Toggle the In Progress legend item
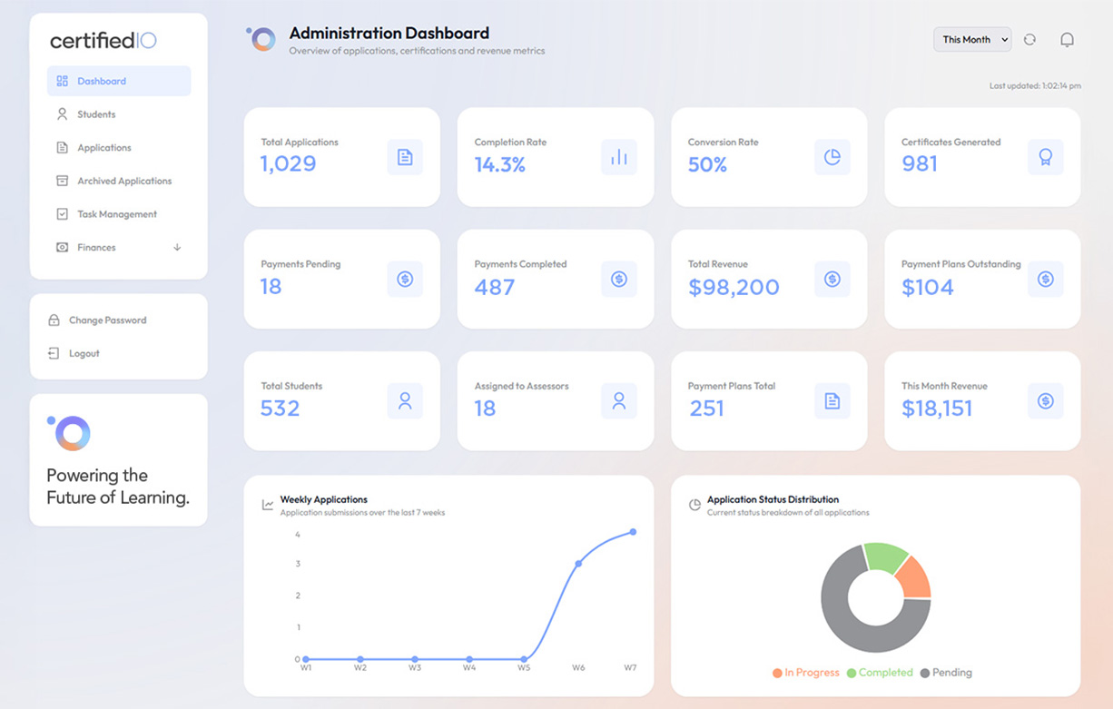The image size is (1113, 709). point(806,673)
